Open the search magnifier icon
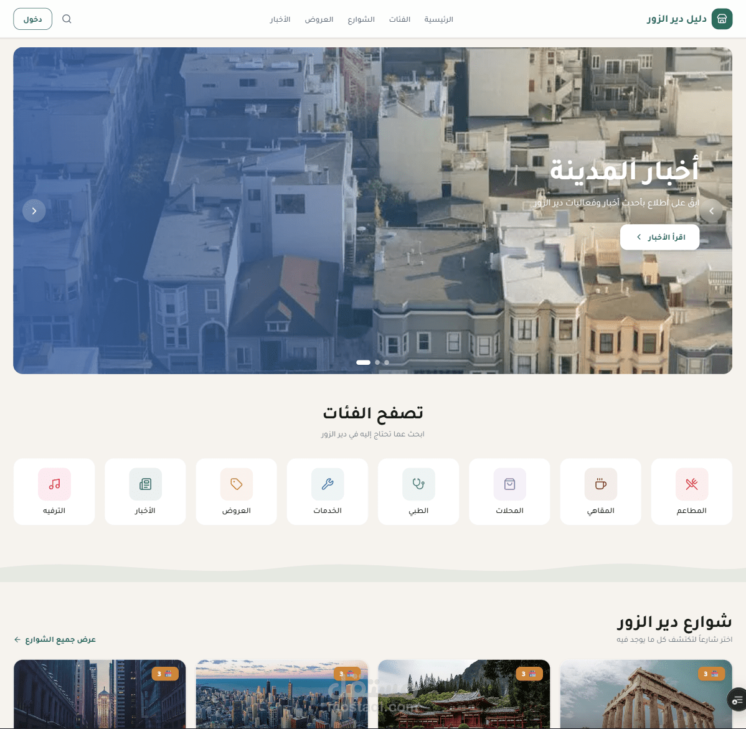 67,19
